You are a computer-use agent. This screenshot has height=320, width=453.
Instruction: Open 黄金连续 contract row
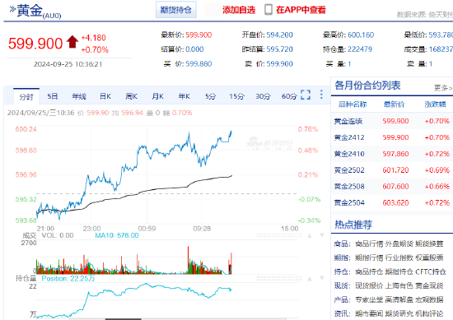392,121
